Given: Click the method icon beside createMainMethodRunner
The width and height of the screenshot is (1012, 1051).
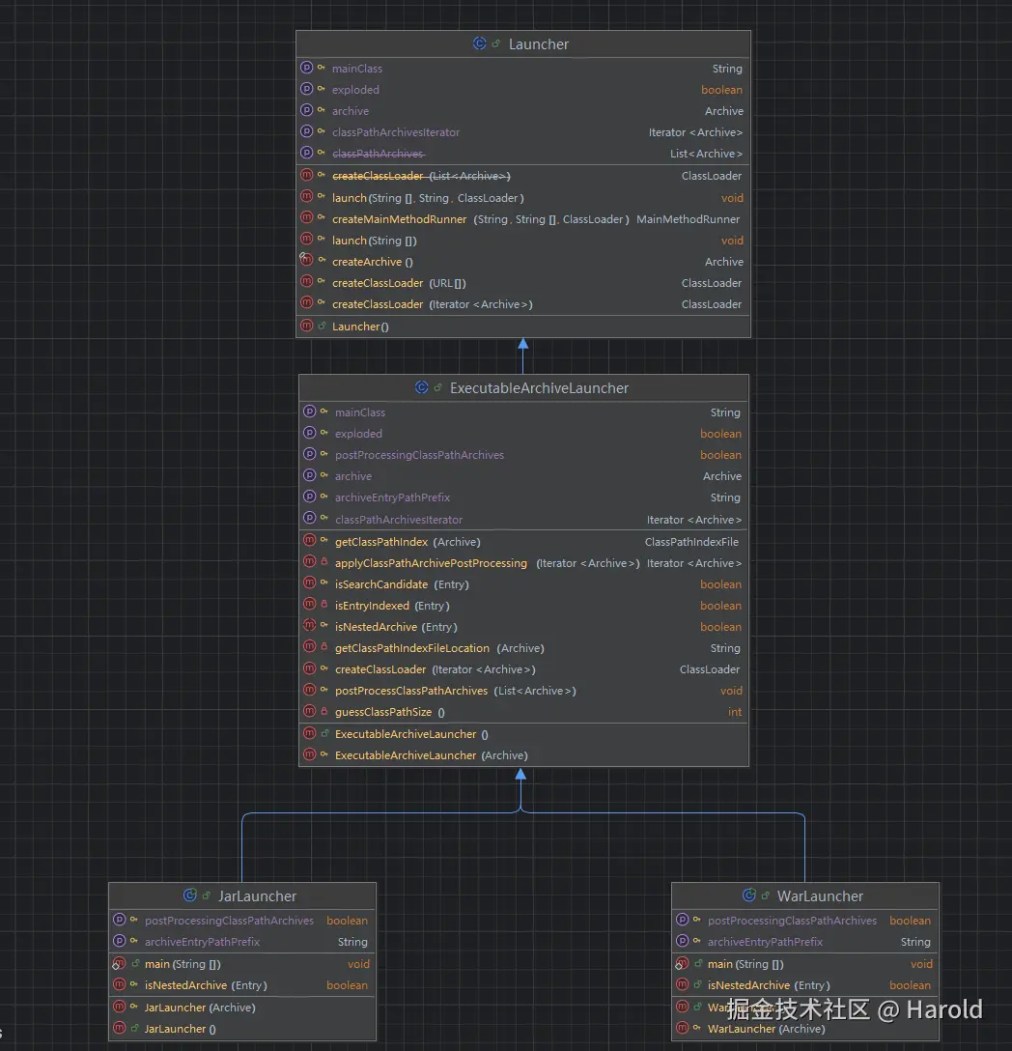Looking at the screenshot, I should (307, 219).
